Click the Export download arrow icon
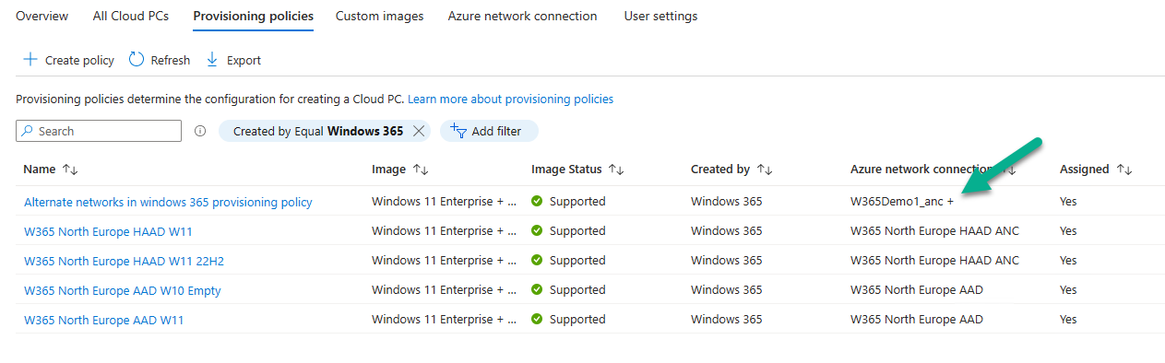This screenshot has width=1165, height=363. tap(212, 60)
